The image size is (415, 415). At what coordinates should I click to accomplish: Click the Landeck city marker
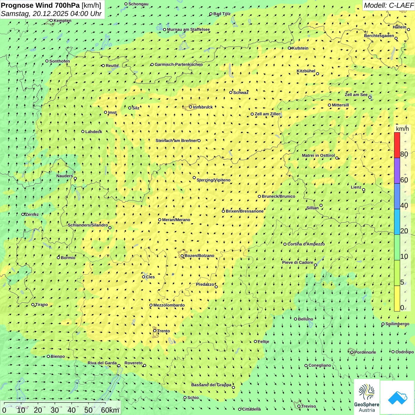coord(83,132)
